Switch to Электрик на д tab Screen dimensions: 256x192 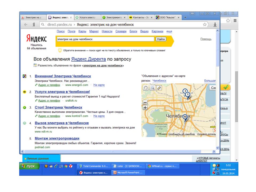point(34,18)
